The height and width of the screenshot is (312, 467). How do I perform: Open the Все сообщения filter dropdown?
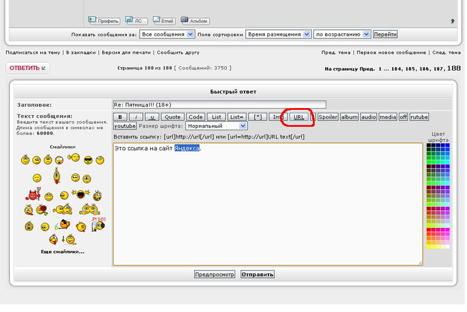click(x=167, y=34)
